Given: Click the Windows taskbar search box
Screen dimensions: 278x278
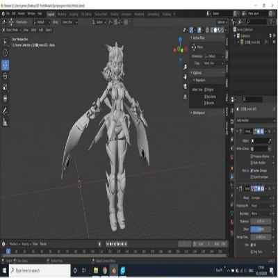Looking at the screenshot, I should (x=40, y=270).
